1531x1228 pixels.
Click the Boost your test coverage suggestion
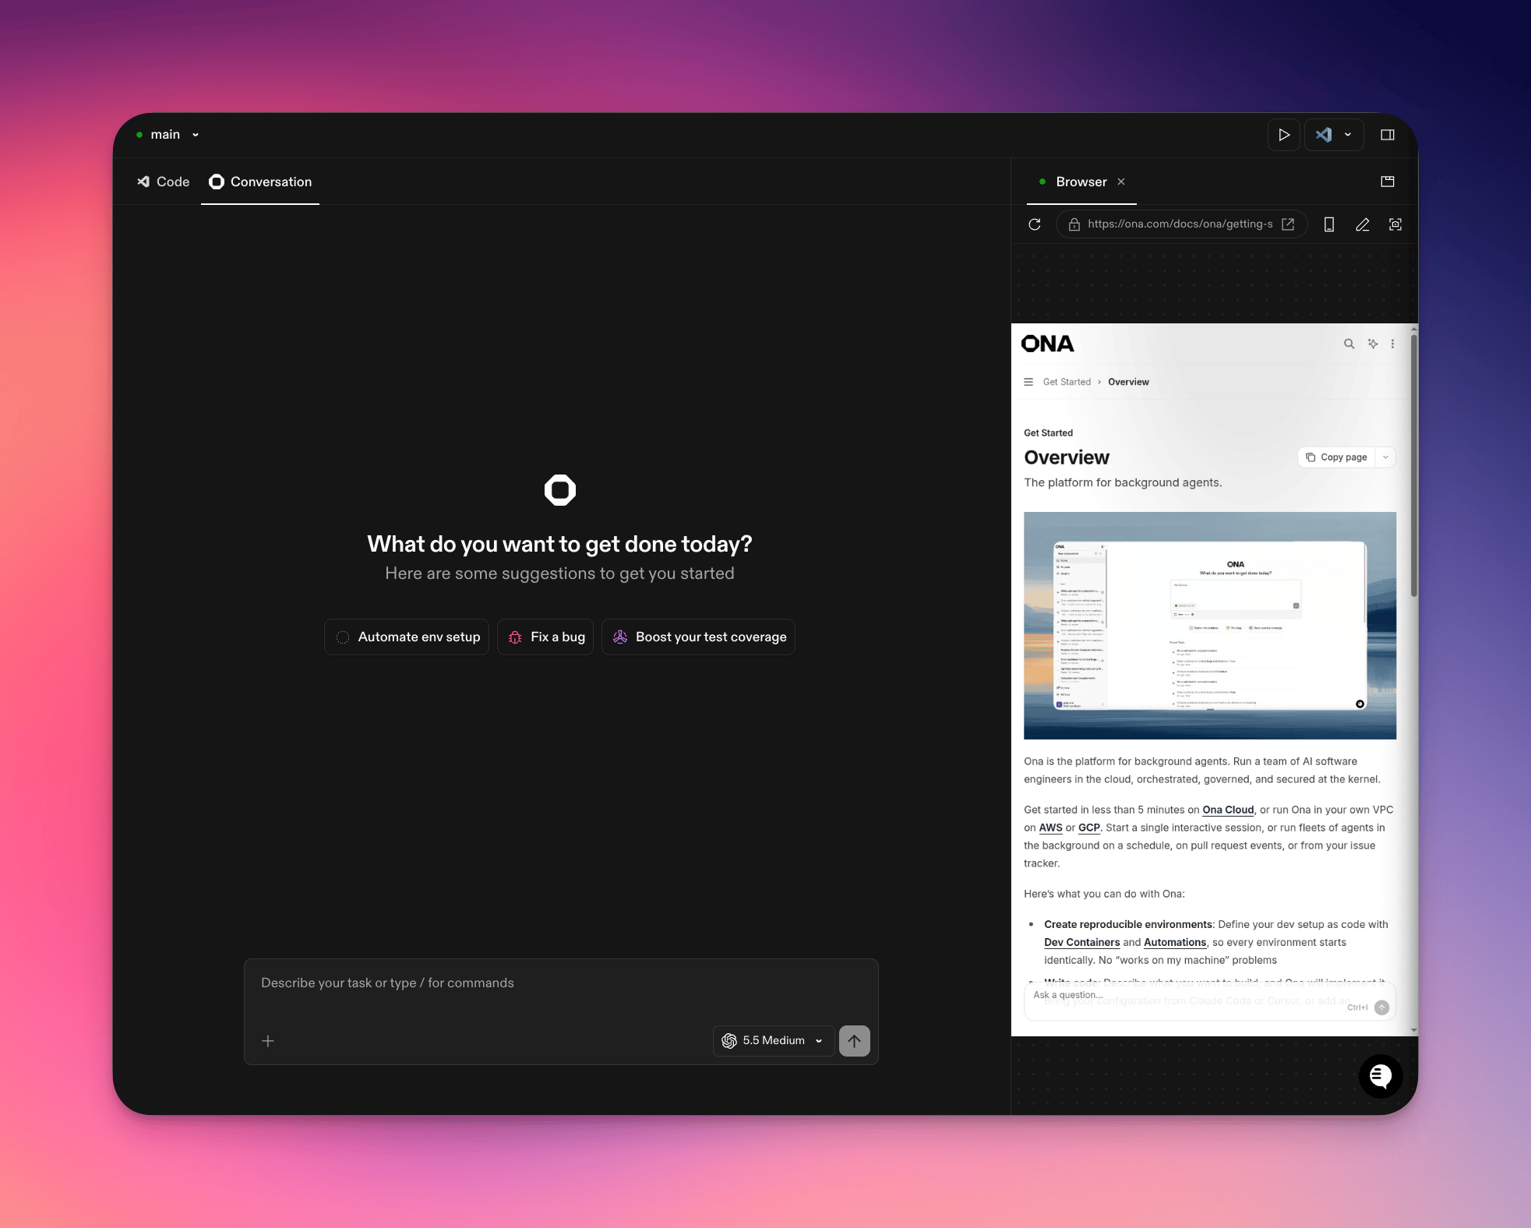[x=698, y=637]
